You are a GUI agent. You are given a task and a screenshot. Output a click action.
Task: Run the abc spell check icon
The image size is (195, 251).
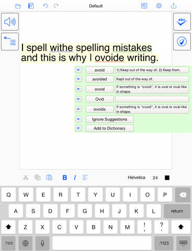click(182, 22)
